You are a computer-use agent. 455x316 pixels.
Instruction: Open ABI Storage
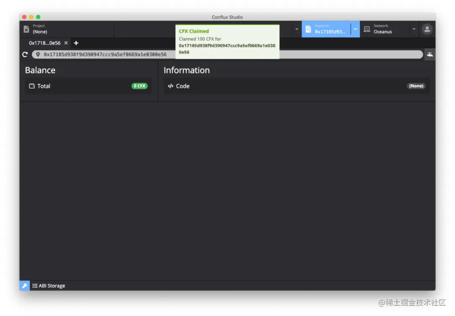[49, 286]
